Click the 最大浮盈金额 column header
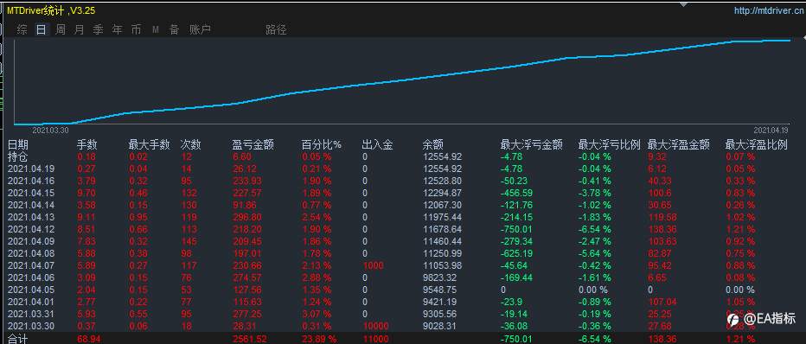The image size is (806, 344). [x=679, y=145]
